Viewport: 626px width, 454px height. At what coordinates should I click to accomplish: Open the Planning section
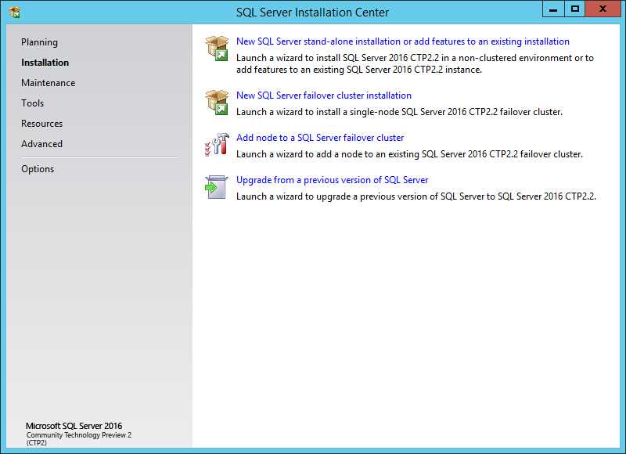coord(40,42)
